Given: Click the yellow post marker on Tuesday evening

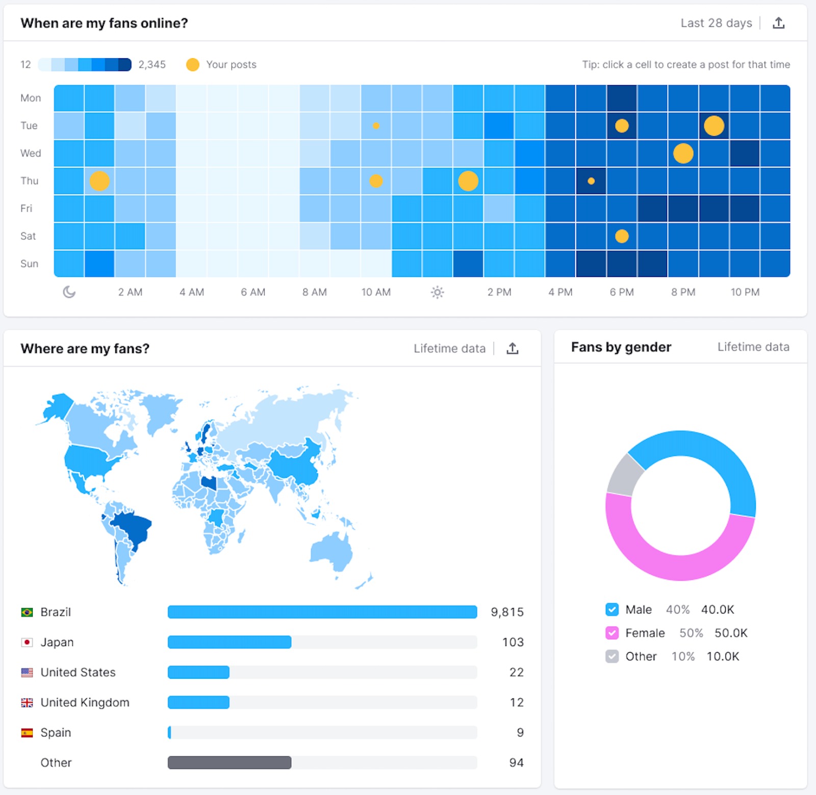Looking at the screenshot, I should tap(621, 125).
